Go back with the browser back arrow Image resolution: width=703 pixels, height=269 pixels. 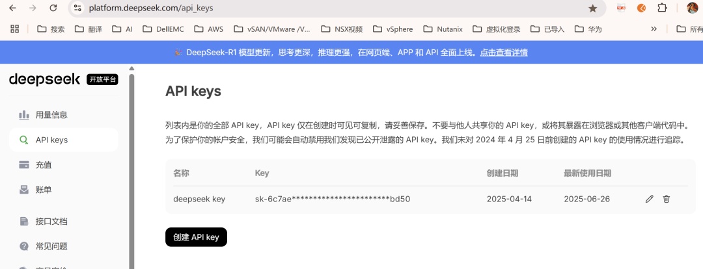point(12,8)
